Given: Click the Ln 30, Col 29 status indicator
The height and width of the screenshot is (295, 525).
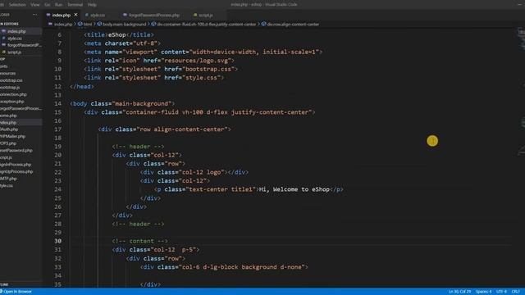Looking at the screenshot, I should pos(459,292).
